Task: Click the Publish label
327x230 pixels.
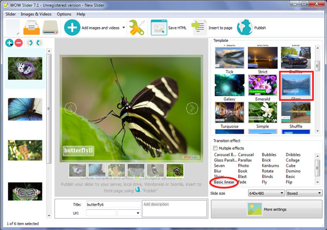Action: pyautogui.click(x=260, y=28)
